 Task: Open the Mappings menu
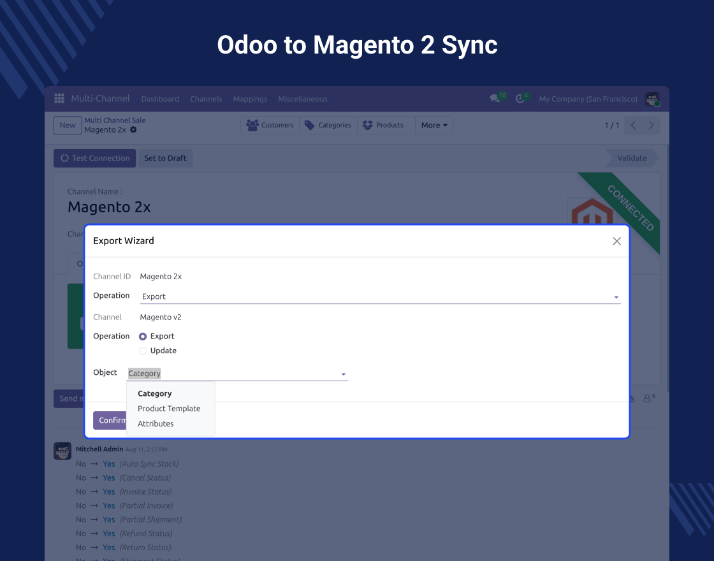[x=250, y=99]
